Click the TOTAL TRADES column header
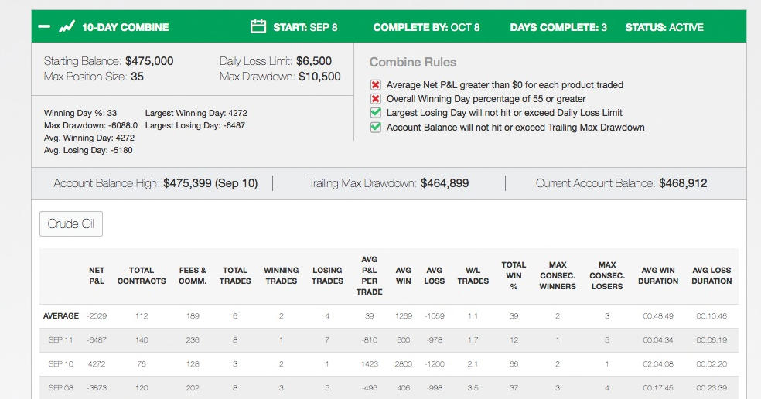This screenshot has width=761, height=399. 235,275
